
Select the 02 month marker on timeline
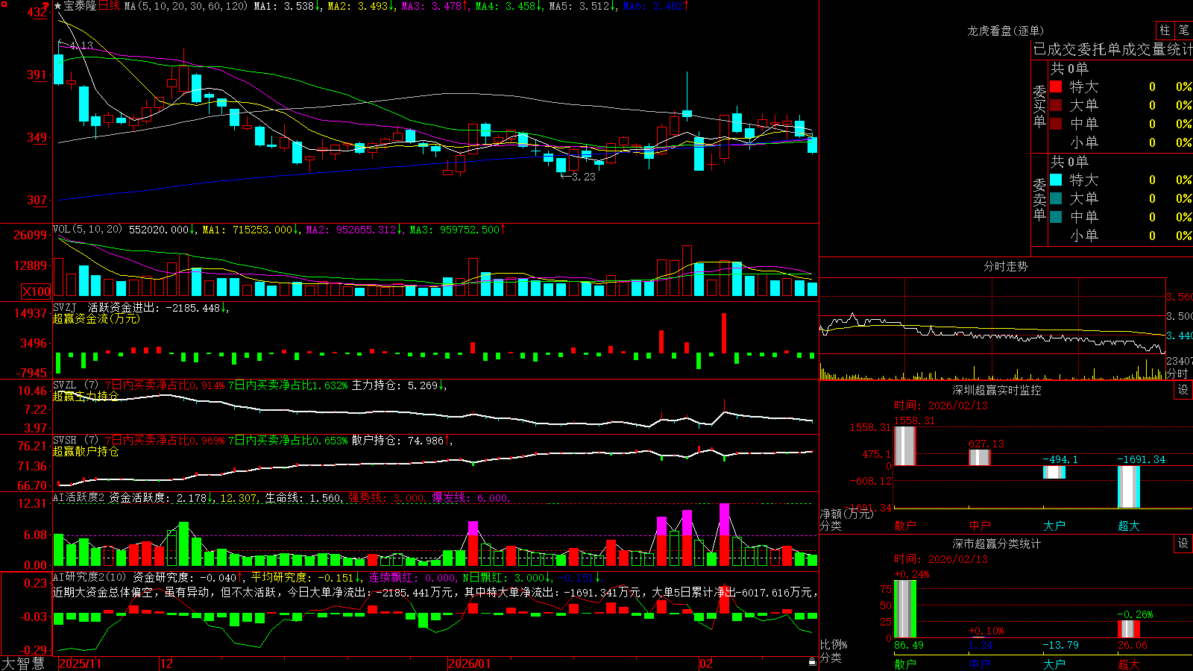pyautogui.click(x=706, y=664)
